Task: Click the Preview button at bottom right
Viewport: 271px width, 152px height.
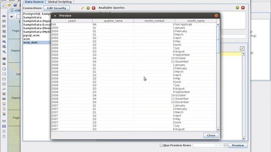Action: [238, 145]
